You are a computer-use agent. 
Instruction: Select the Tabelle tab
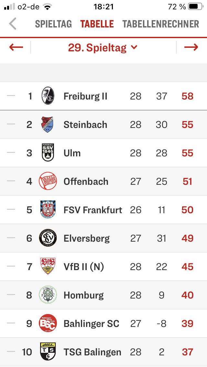pyautogui.click(x=97, y=24)
